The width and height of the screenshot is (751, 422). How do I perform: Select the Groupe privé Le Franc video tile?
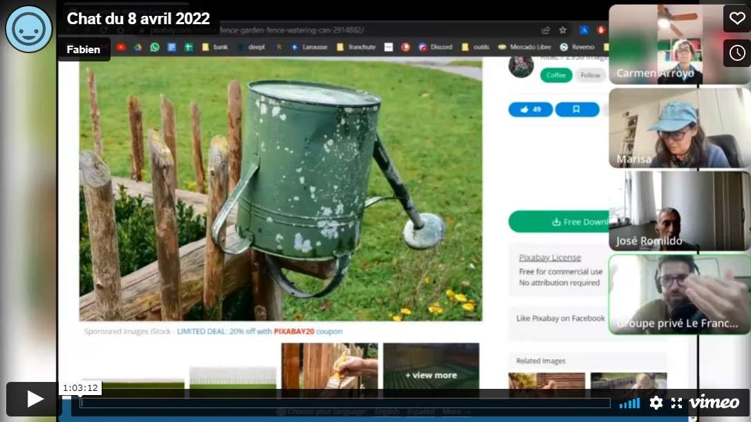(679, 294)
